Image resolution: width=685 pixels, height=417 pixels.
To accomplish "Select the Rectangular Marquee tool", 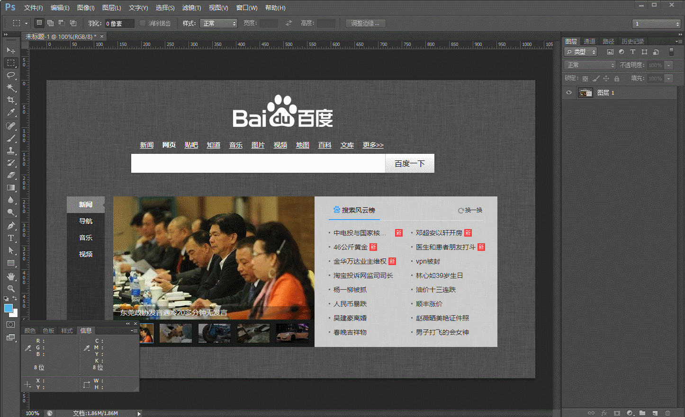I will pos(11,62).
